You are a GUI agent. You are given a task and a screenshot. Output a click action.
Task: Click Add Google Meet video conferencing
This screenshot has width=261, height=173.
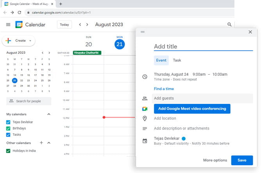pyautogui.click(x=192, y=109)
